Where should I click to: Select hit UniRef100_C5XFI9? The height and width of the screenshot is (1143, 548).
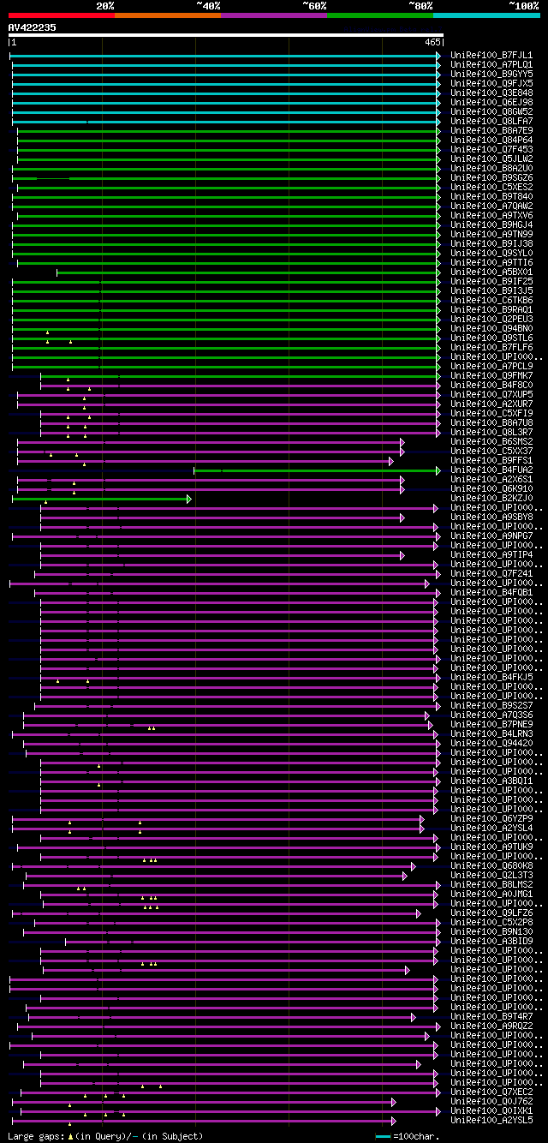[x=491, y=413]
